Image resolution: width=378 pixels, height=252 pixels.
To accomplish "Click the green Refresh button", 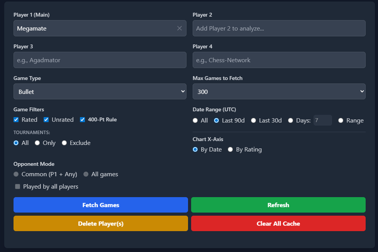I will (278, 205).
